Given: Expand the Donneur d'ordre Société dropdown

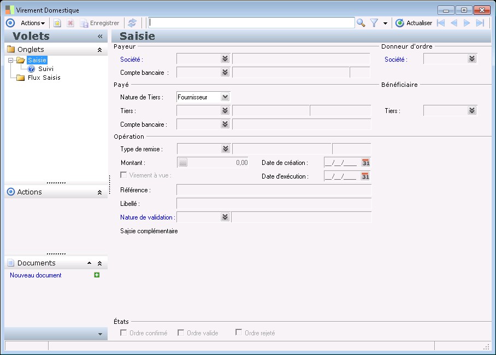Looking at the screenshot, I should [x=471, y=59].
